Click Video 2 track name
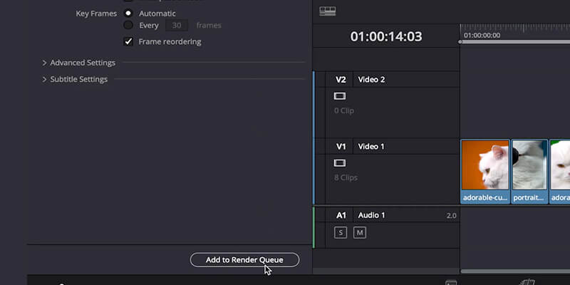This screenshot has height=285, width=570. coord(371,80)
